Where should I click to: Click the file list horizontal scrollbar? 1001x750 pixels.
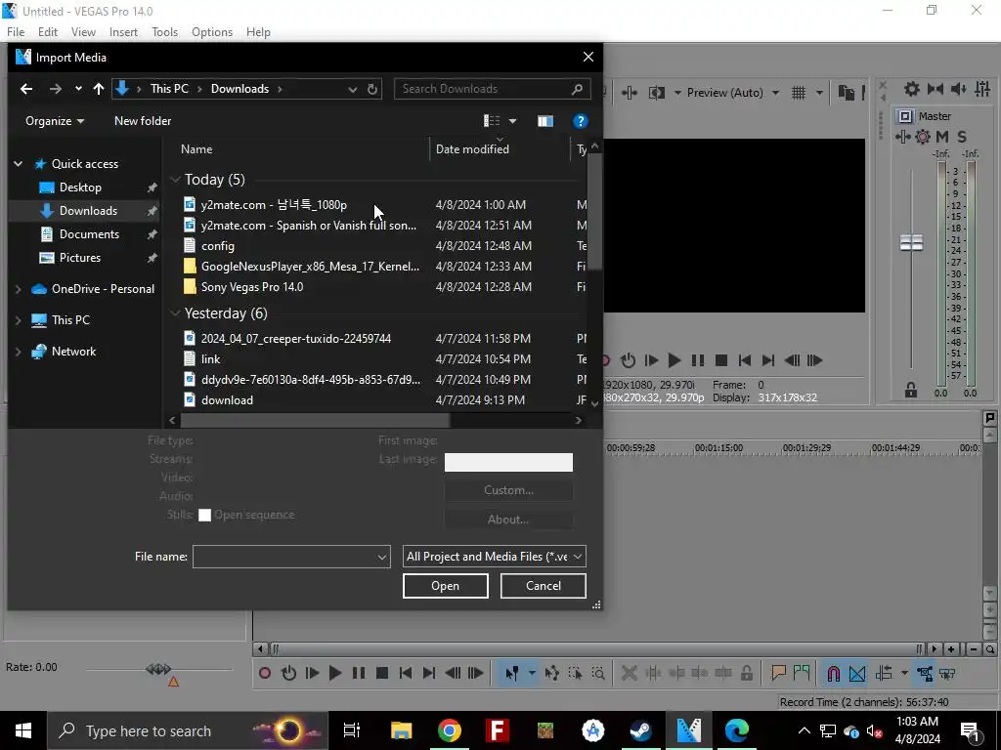(x=316, y=420)
